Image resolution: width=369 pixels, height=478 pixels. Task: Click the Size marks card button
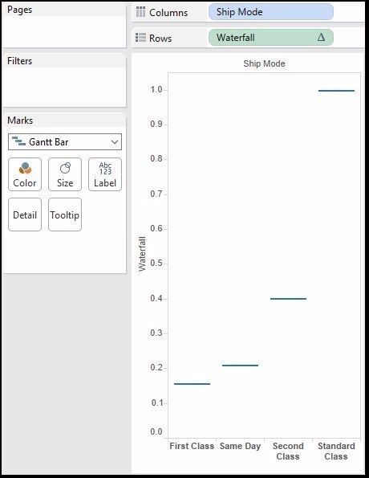[x=65, y=174]
